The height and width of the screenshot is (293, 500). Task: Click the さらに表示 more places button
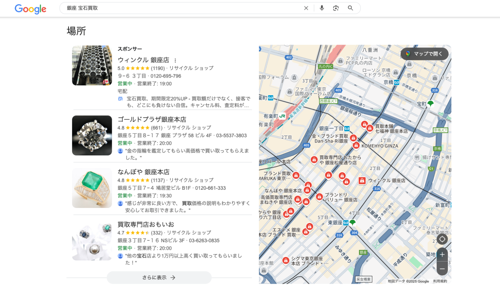tap(159, 278)
